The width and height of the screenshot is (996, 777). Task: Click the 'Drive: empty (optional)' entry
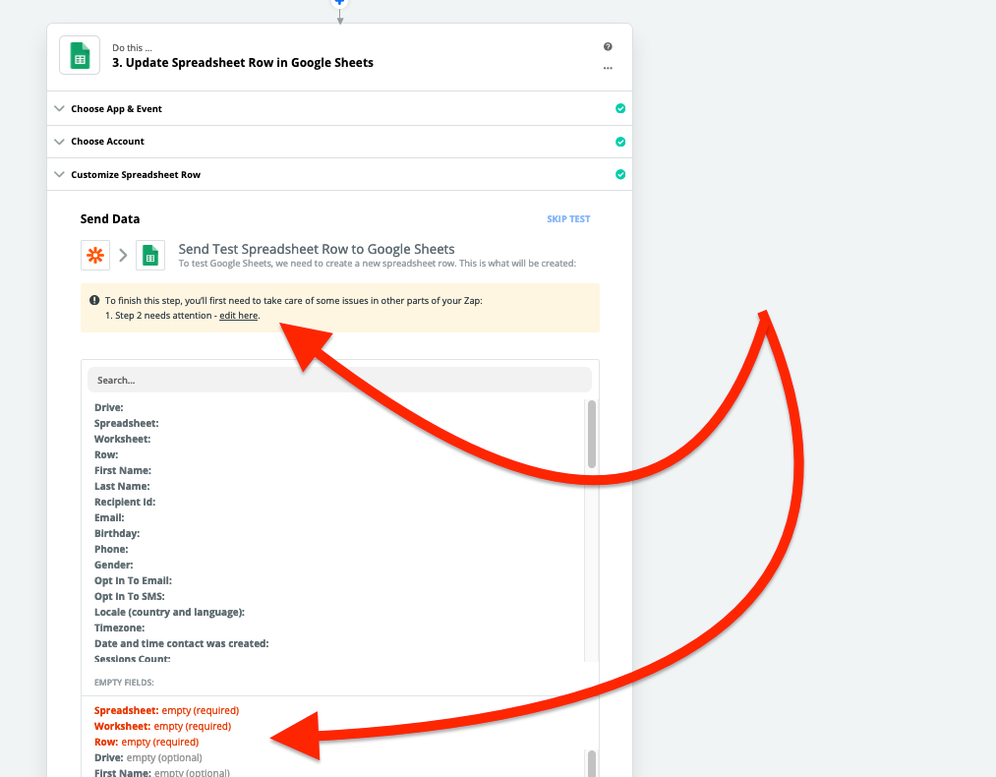point(148,757)
